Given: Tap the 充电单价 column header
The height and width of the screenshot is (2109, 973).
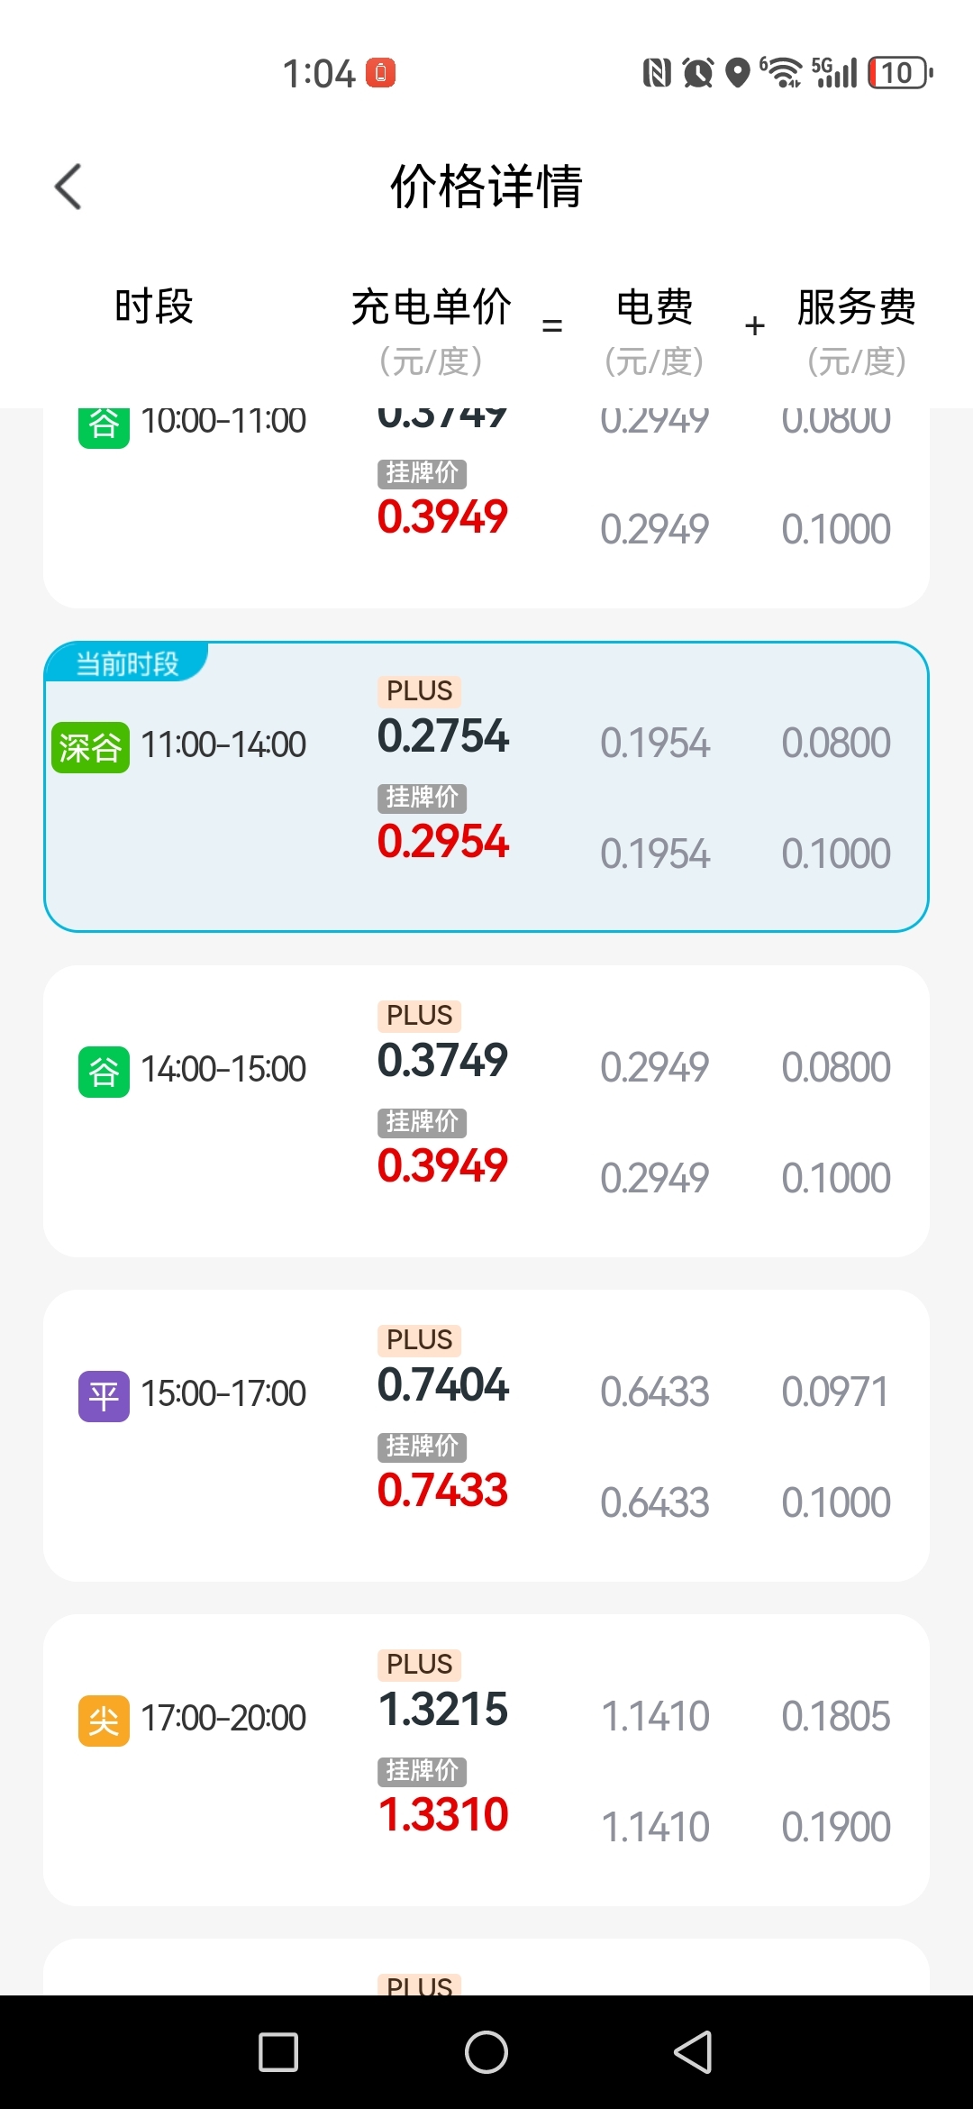Looking at the screenshot, I should point(432,306).
